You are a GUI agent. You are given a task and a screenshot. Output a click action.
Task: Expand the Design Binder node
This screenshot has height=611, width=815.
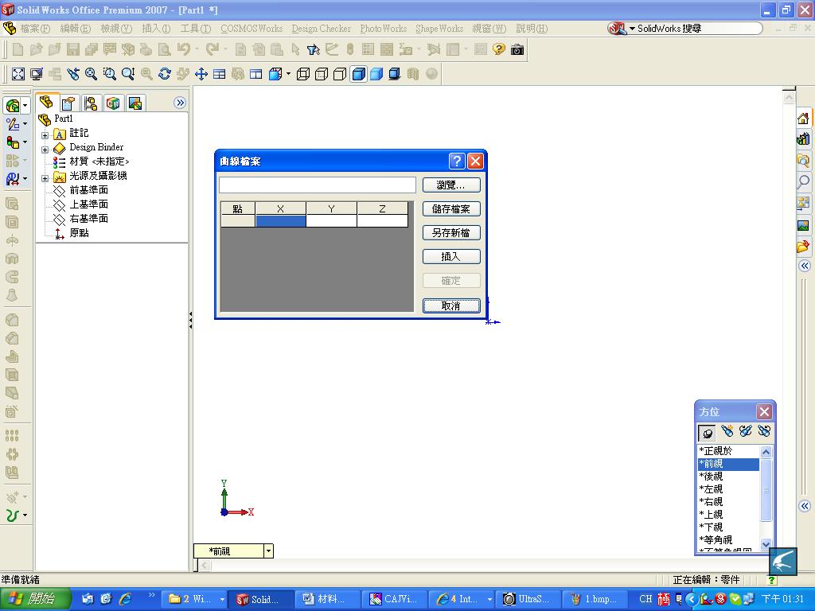coord(45,150)
